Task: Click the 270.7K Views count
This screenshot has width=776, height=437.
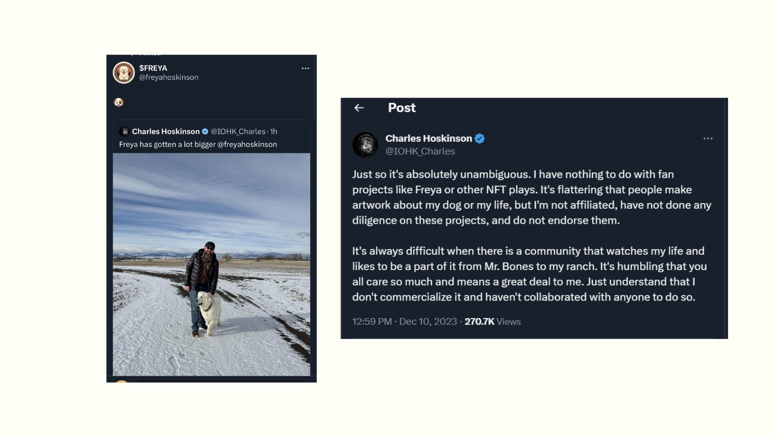Action: (x=493, y=321)
